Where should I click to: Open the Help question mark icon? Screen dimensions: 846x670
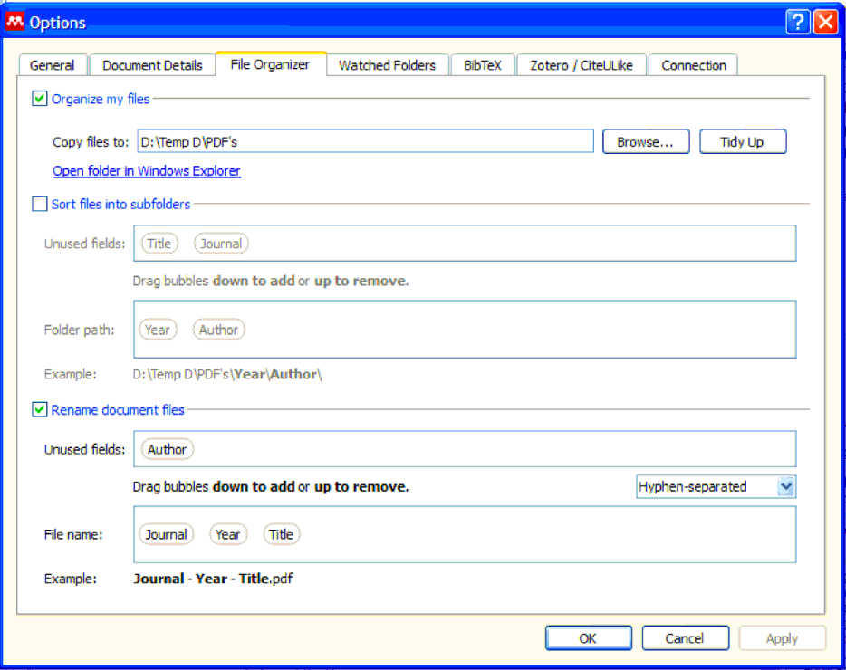click(x=798, y=21)
